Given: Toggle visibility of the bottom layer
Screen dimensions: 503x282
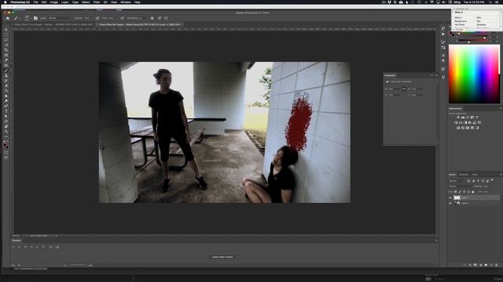Looking at the screenshot, I should [x=450, y=203].
